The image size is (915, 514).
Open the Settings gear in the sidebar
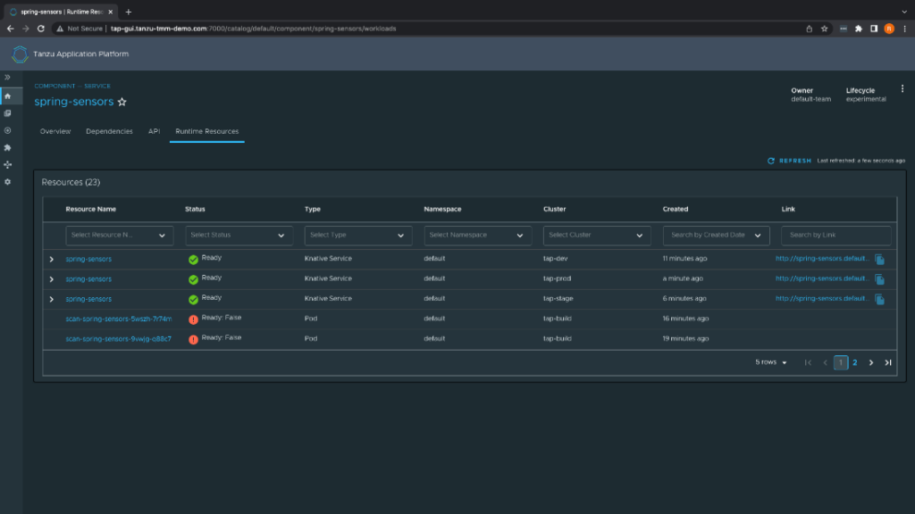coord(8,182)
